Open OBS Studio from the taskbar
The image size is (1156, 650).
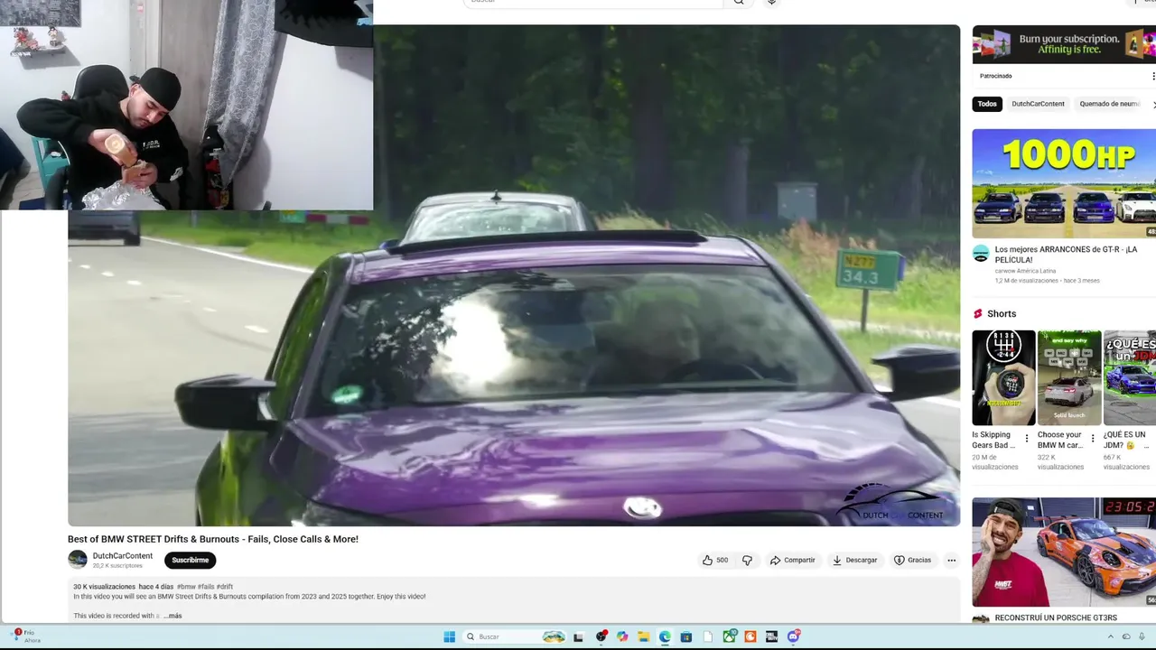pyautogui.click(x=601, y=636)
